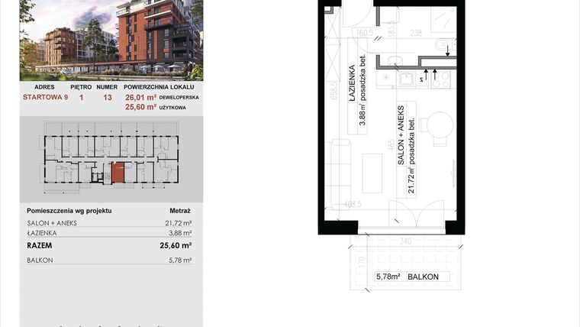Image resolution: width=580 pixels, height=327 pixels.
Task: Click the 26,01 m² area value
Action: point(141,97)
